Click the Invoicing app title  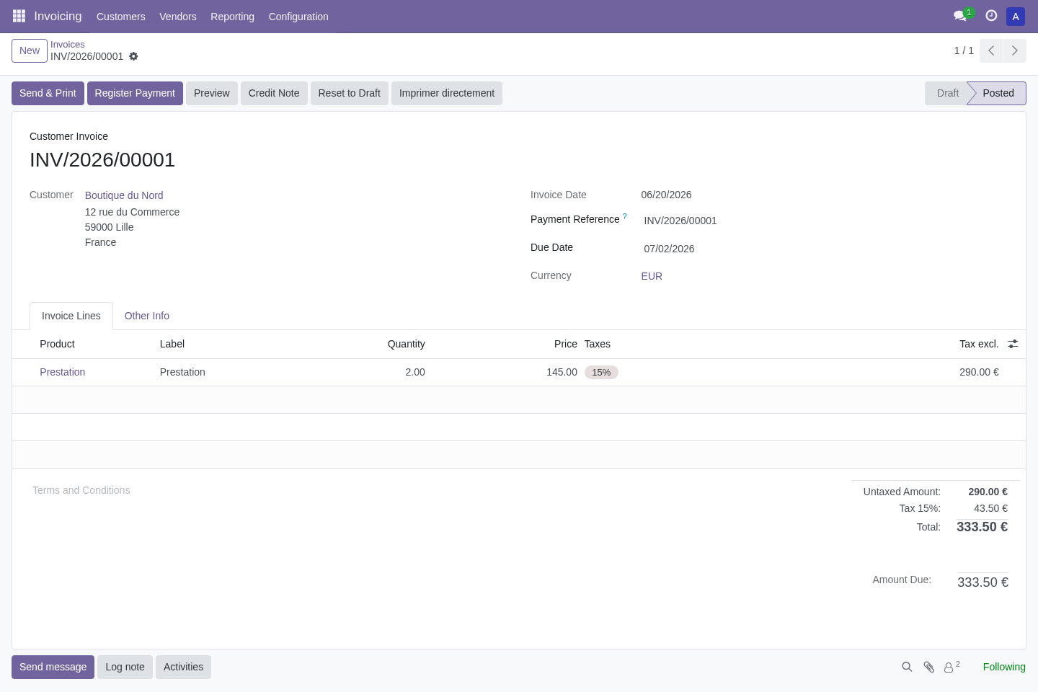pos(58,16)
